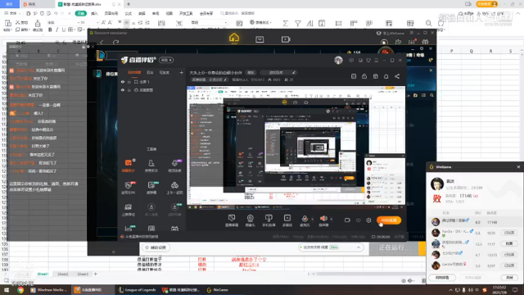Toggle visibility eye of second scene source

[123, 90]
